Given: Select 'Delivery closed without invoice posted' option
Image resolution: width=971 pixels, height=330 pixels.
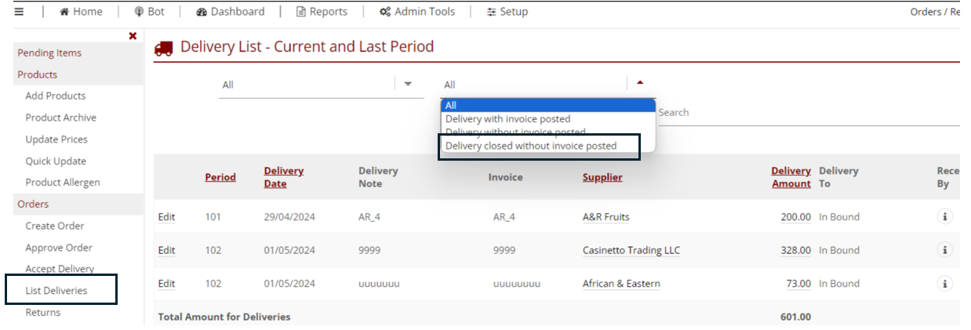Looking at the screenshot, I should [x=531, y=146].
